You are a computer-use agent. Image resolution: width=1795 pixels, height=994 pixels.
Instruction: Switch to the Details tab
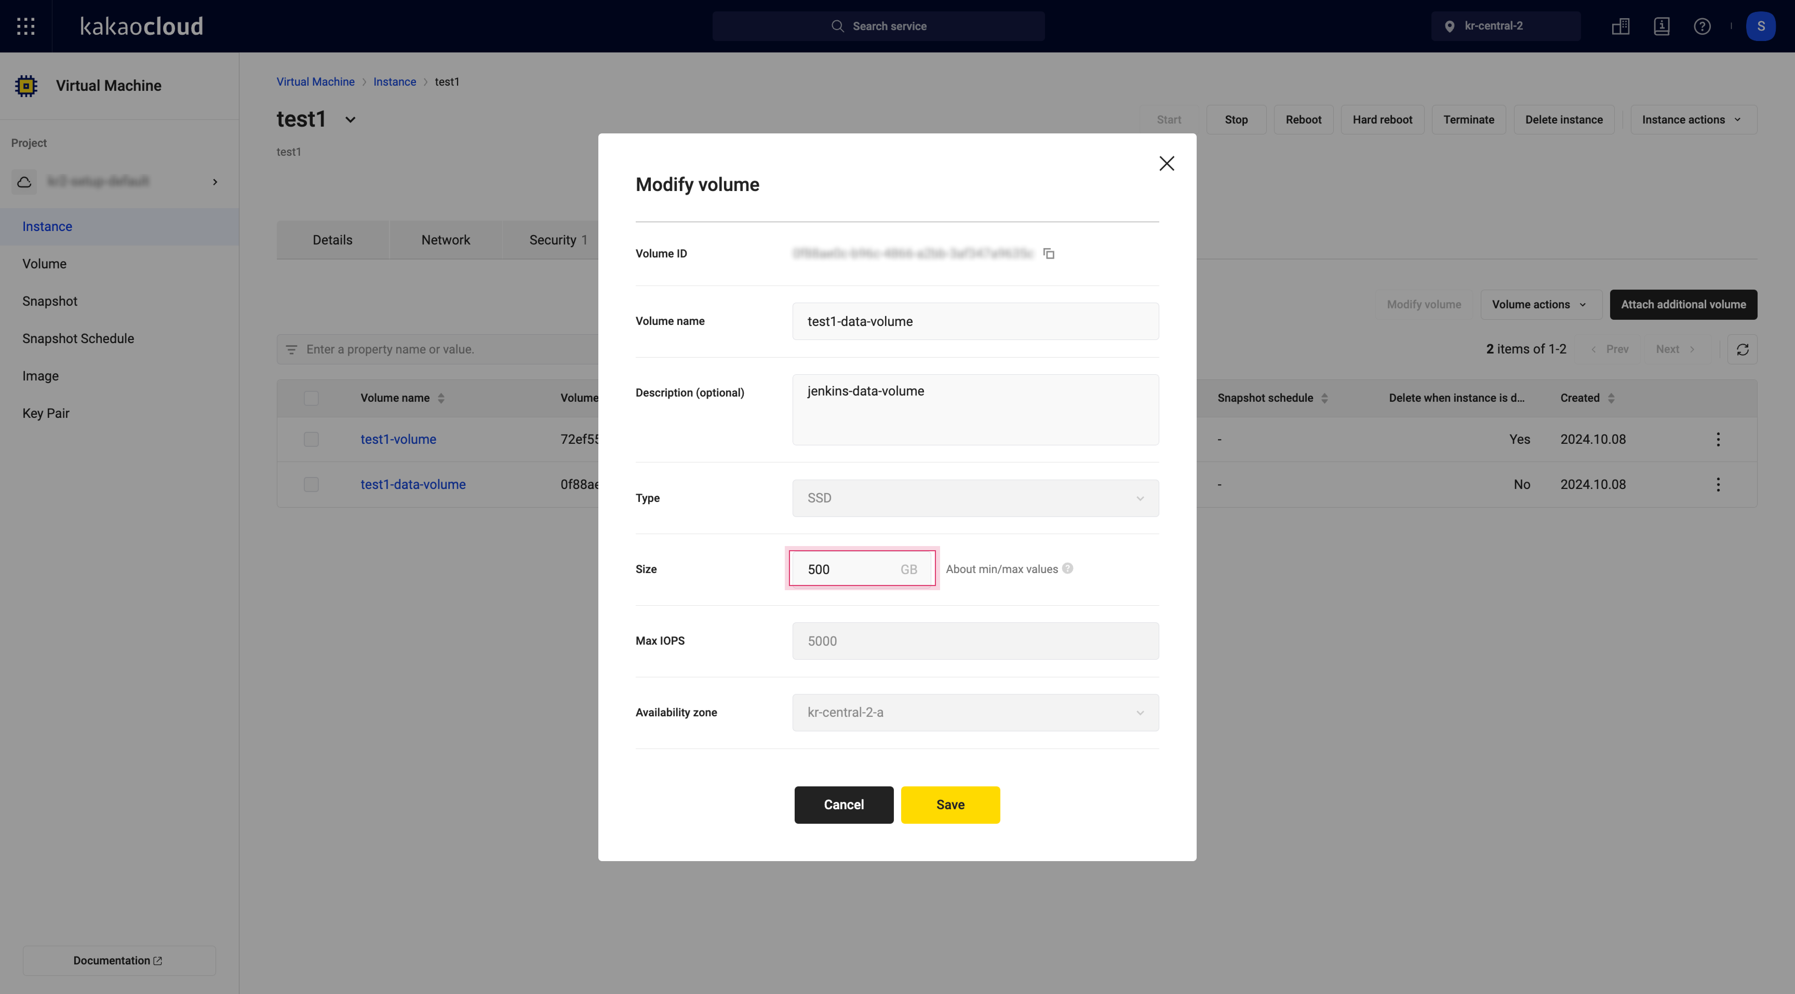[x=332, y=240]
